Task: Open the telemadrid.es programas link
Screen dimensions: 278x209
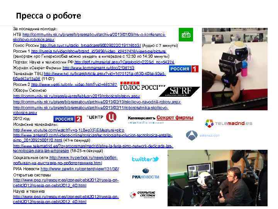Action: [x=93, y=148]
